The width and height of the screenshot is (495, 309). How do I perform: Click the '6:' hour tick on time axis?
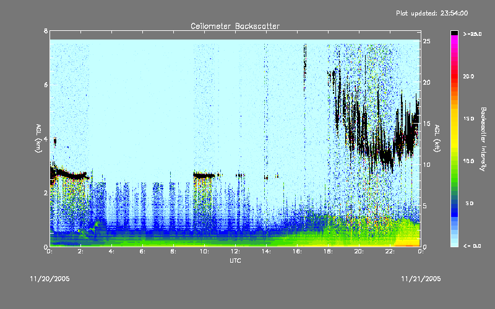click(x=143, y=252)
